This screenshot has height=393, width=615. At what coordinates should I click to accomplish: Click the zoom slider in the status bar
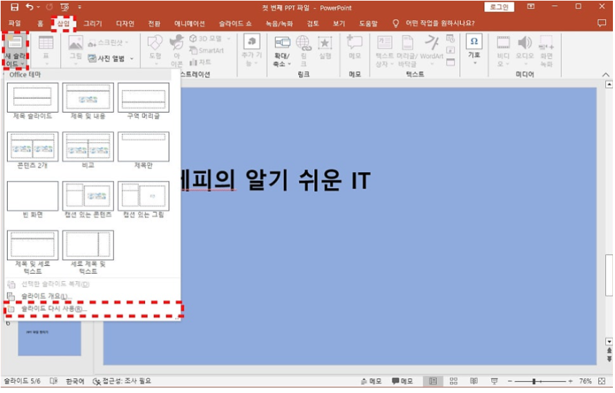[540, 381]
